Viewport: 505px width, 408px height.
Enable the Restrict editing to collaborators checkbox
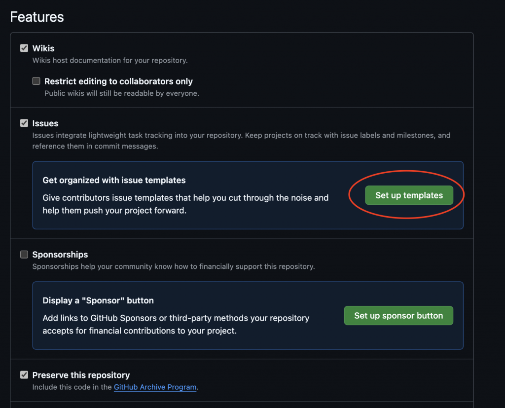(36, 81)
